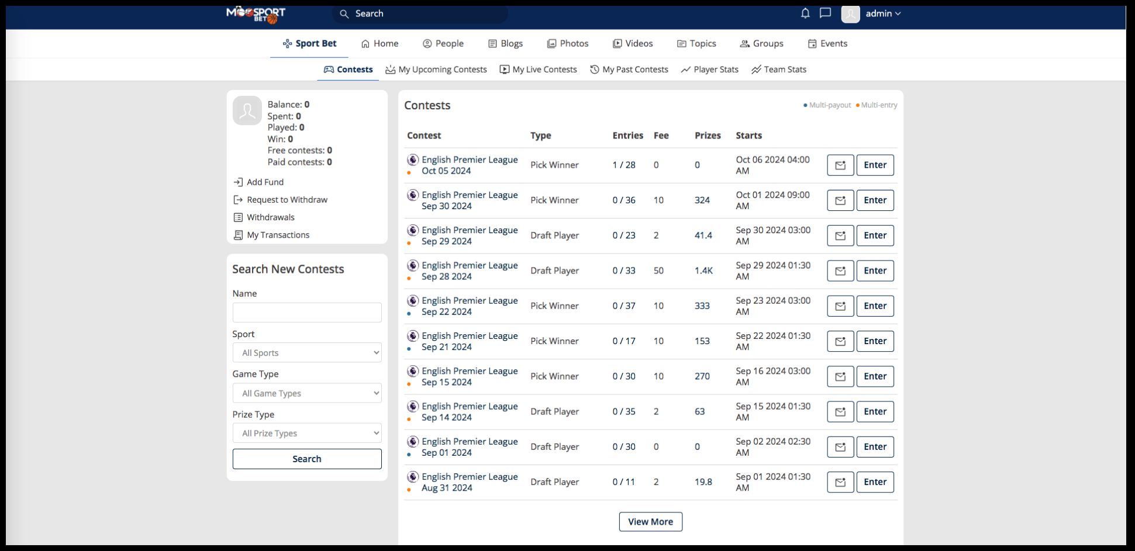View My Upcoming Contests
Viewport: 1135px width, 551px height.
(x=436, y=70)
